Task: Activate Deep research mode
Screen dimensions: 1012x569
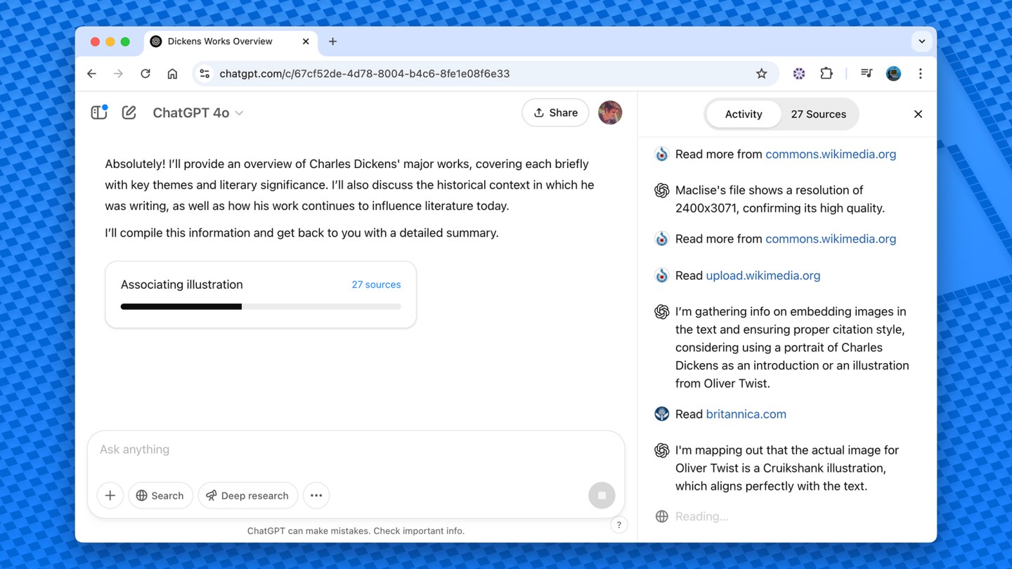Action: 247,495
